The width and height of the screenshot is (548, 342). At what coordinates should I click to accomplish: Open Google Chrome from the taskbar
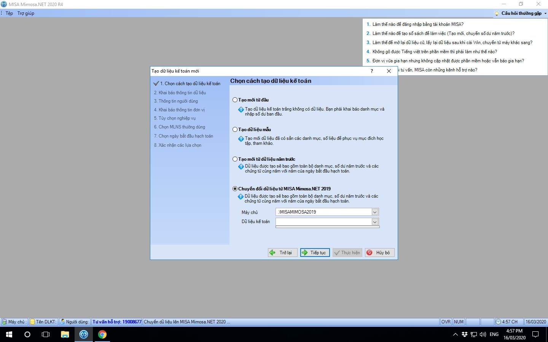pos(102,334)
